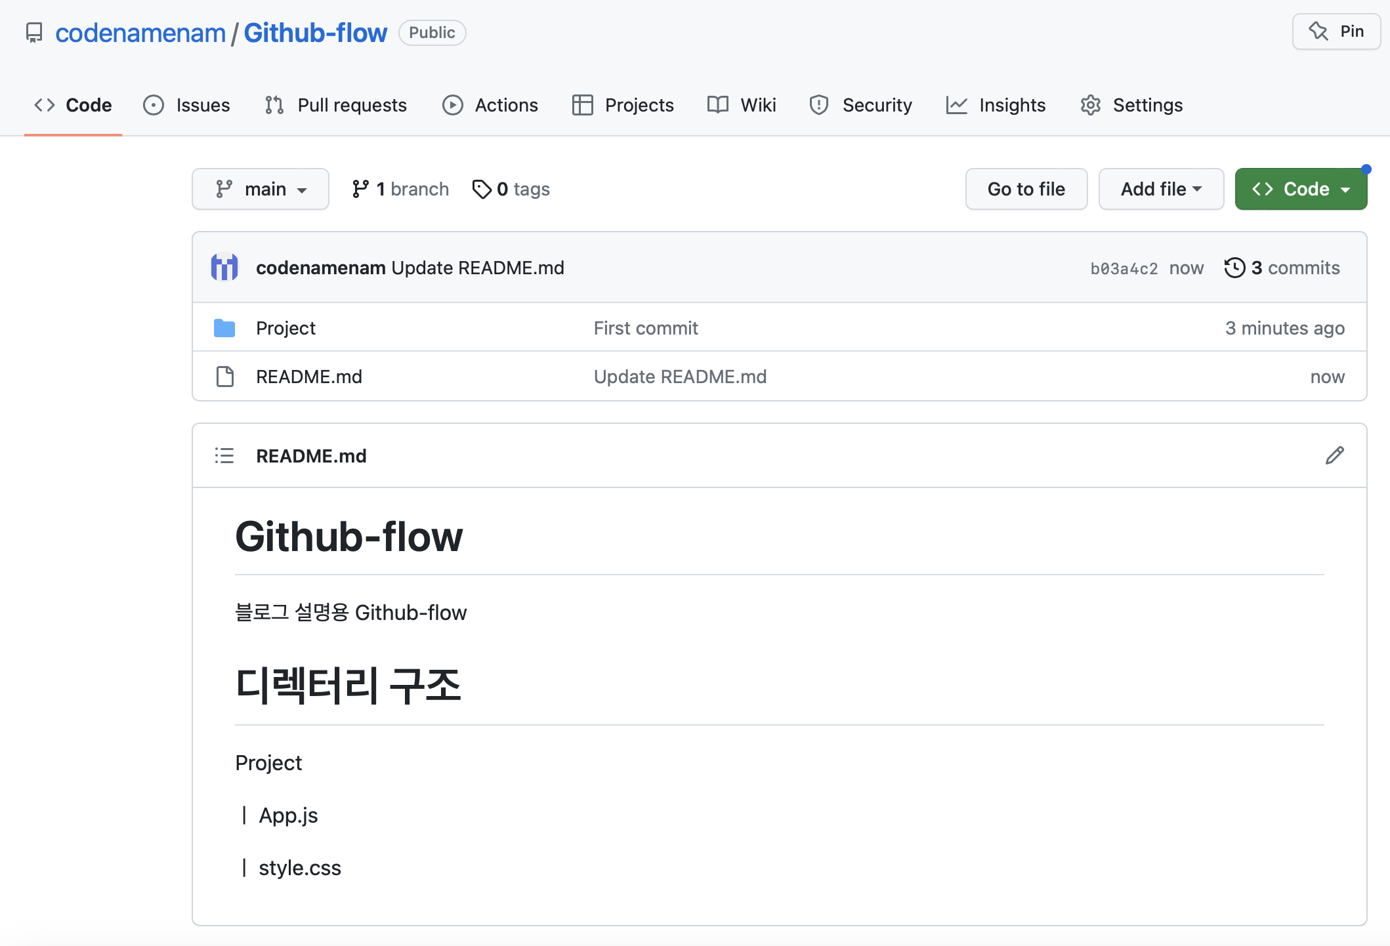Screen dimensions: 1390x946
Task: Click the '3 minutes ago' timestamp
Action: [1285, 328]
